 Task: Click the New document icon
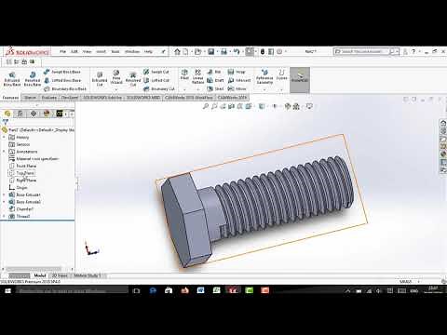pos(185,51)
